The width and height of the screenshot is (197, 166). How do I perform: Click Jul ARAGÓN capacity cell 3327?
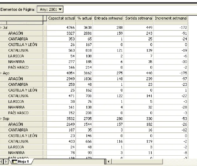pyautogui.click(x=61, y=33)
